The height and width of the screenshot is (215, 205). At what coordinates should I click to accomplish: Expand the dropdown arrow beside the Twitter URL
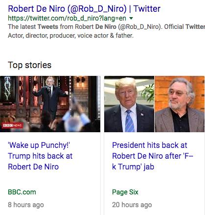click(131, 18)
